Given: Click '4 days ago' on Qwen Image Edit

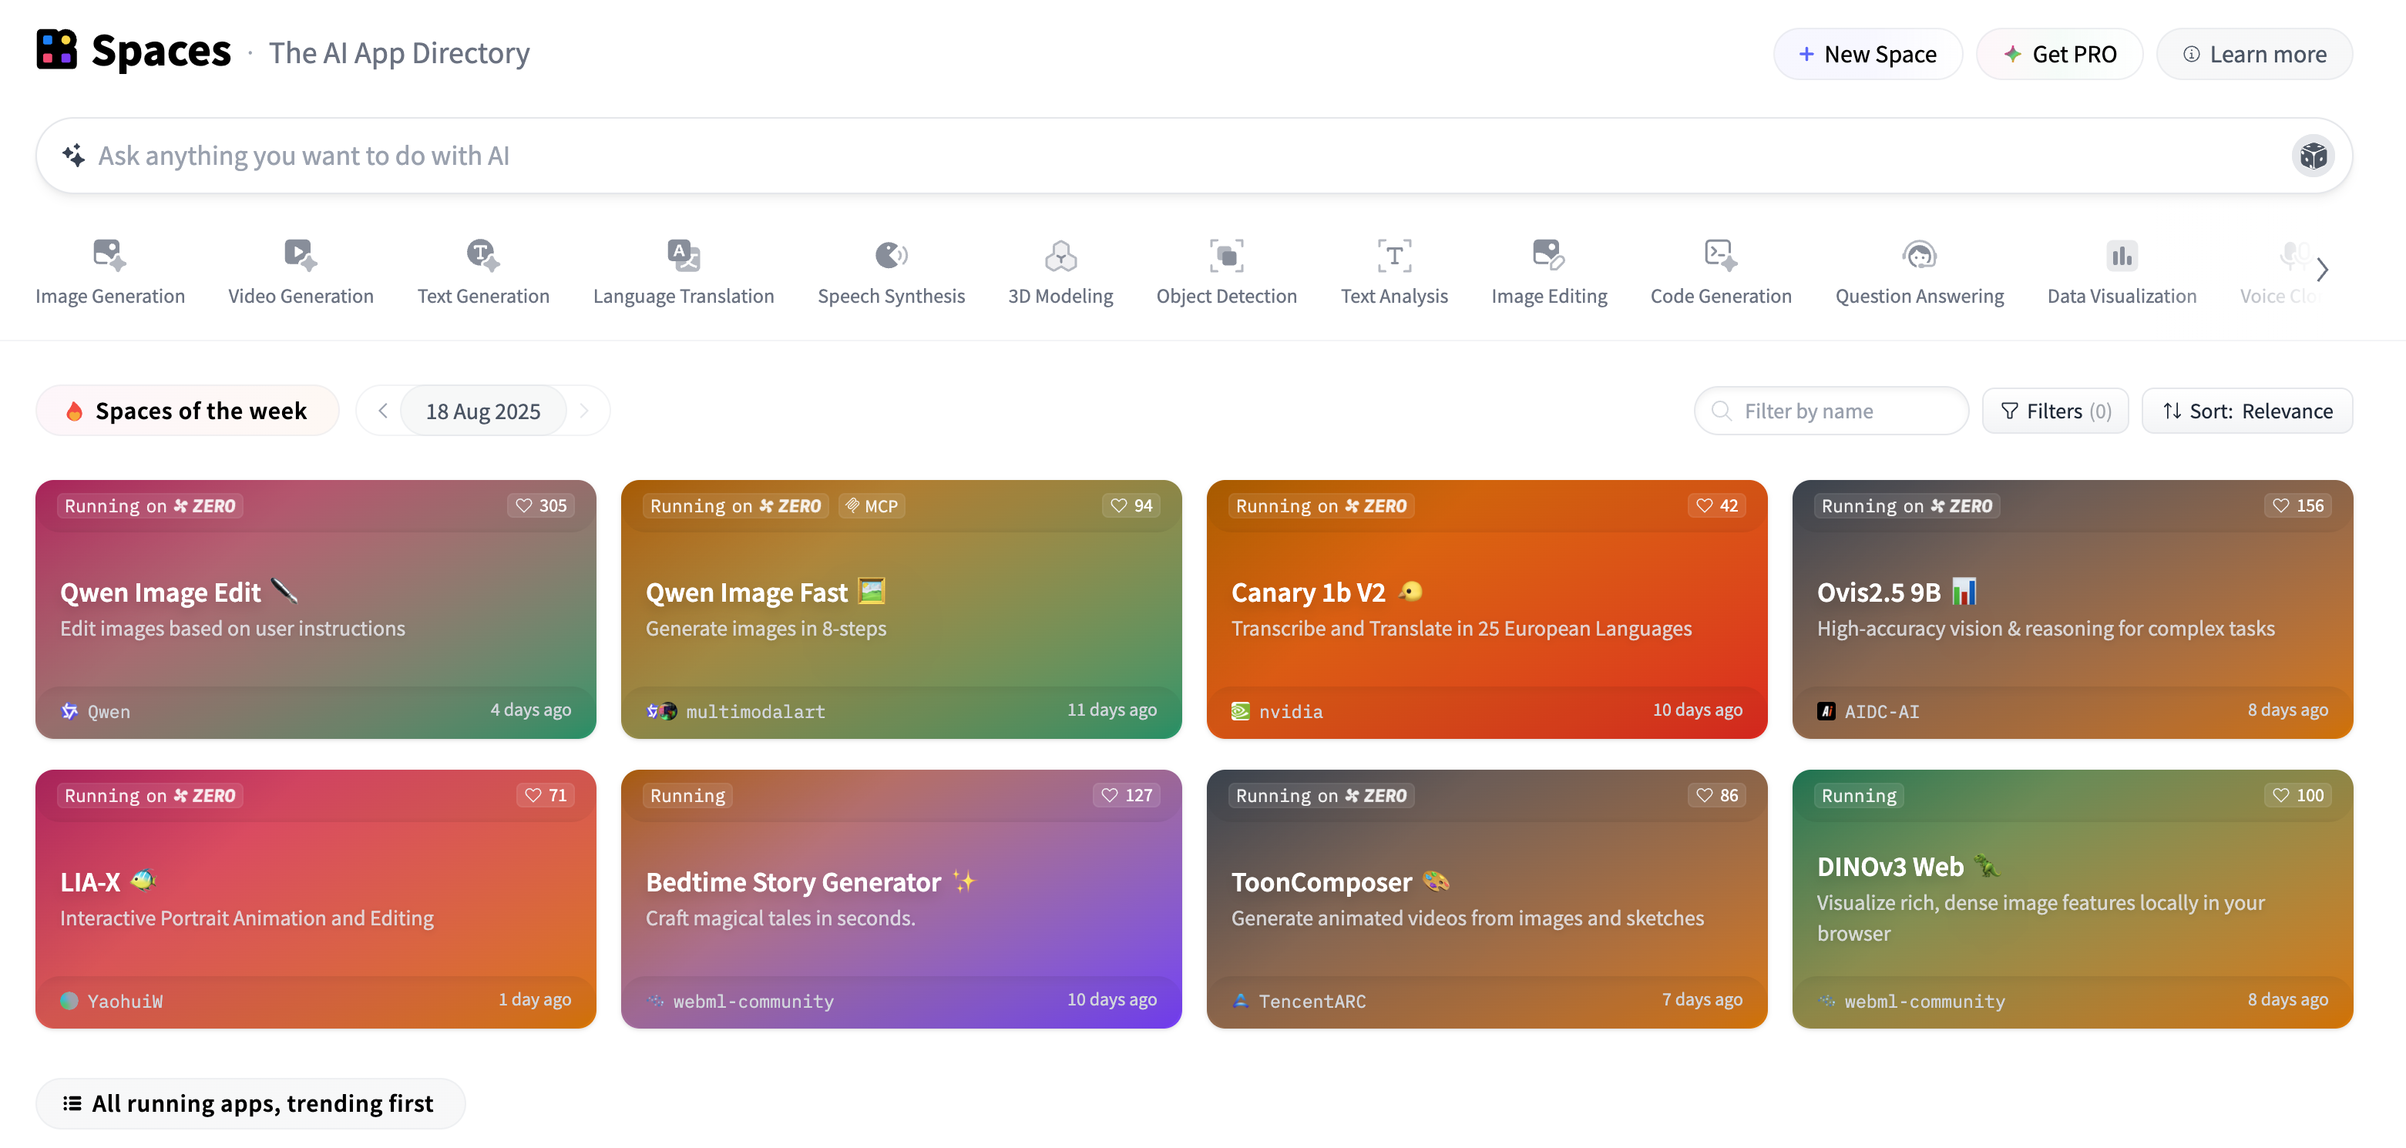Looking at the screenshot, I should [x=530, y=710].
